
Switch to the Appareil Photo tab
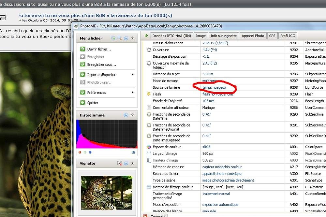pos(253,36)
